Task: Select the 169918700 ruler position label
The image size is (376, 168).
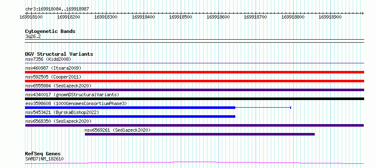Action: click(x=255, y=17)
